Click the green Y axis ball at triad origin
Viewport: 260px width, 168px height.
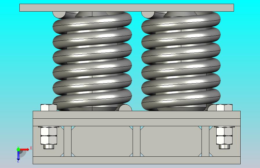(18, 149)
